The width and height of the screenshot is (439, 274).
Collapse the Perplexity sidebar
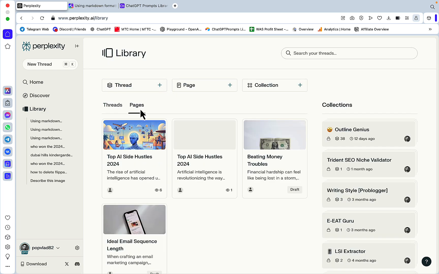[x=77, y=46]
